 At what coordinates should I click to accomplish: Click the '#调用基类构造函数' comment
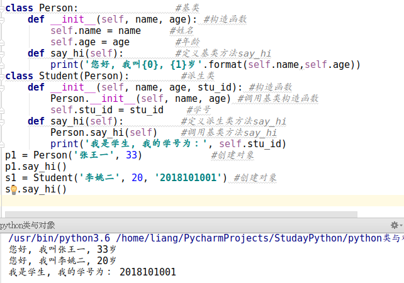click(278, 98)
